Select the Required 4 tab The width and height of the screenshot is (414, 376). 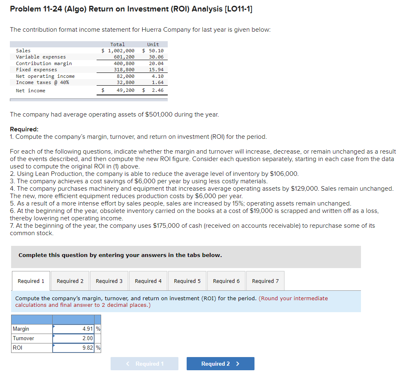(x=148, y=280)
